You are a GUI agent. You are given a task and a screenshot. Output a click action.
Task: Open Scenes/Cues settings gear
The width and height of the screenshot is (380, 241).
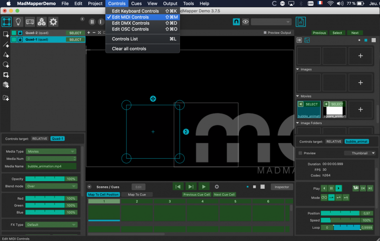(x=217, y=187)
